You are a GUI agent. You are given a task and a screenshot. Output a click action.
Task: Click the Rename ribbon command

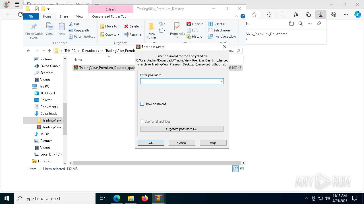click(x=133, y=35)
